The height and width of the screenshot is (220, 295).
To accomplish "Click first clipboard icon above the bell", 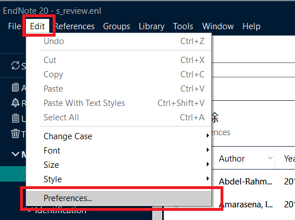I will coord(15,87).
